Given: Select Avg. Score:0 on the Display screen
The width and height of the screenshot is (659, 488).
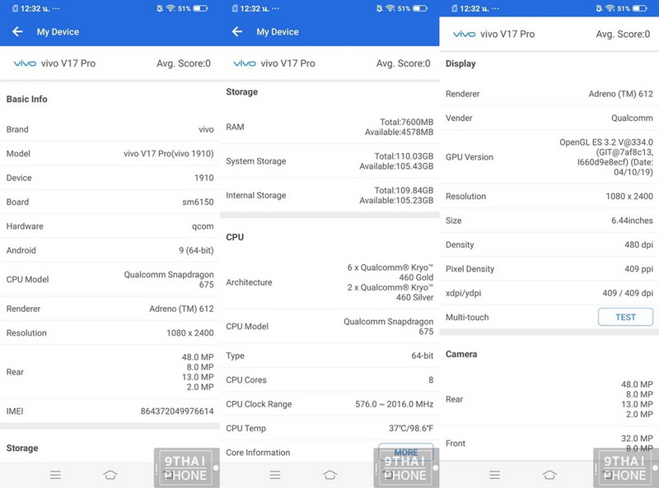Looking at the screenshot, I should [623, 34].
